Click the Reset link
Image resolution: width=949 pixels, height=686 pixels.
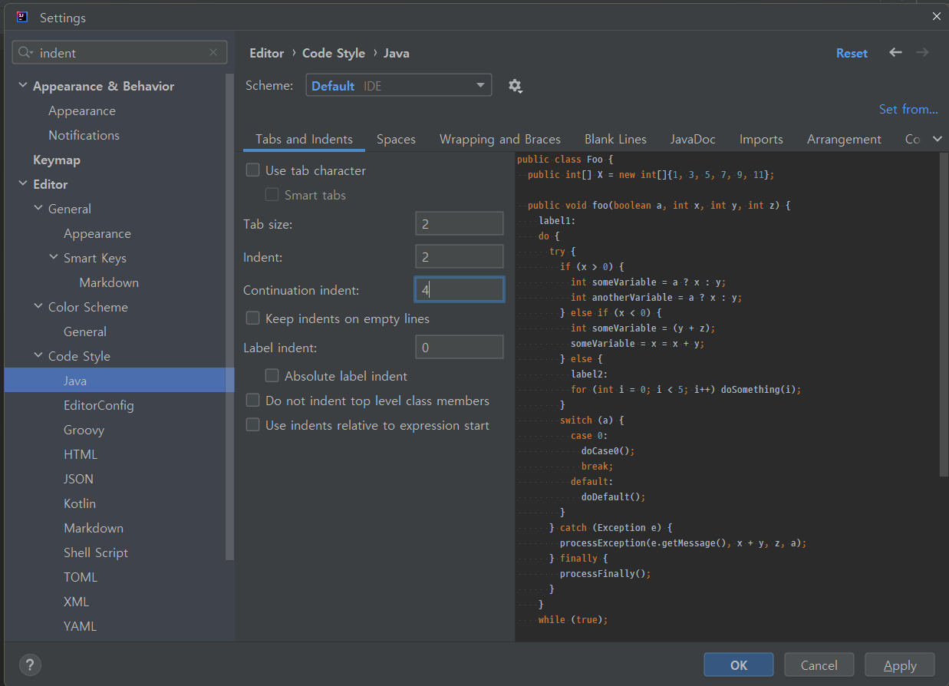coord(852,53)
